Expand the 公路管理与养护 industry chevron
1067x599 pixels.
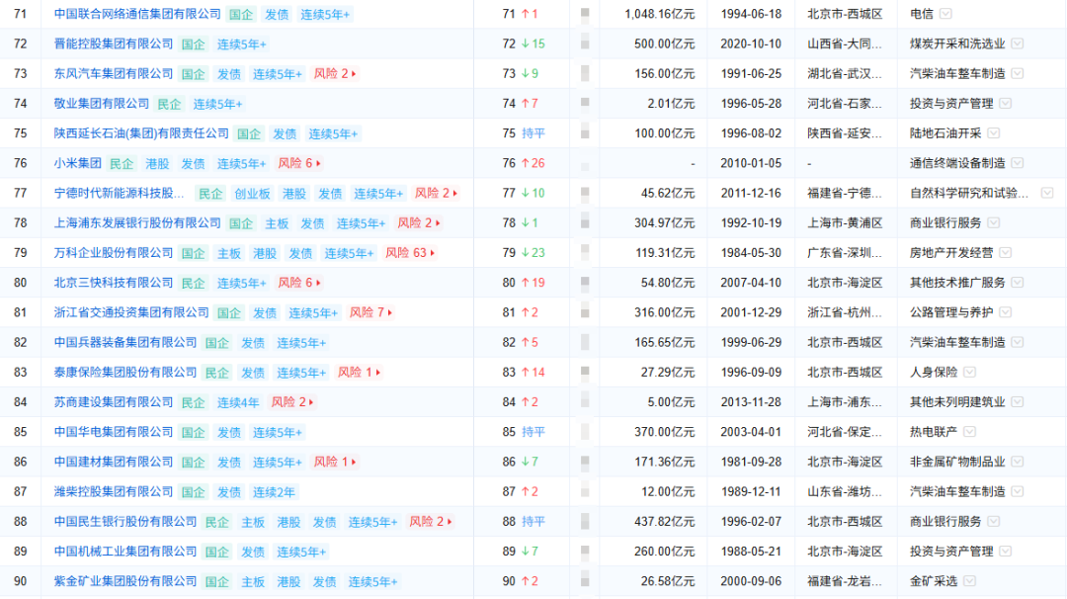pyautogui.click(x=1006, y=312)
